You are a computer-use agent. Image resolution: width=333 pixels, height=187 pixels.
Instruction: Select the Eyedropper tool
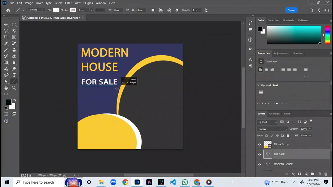click(x=6, y=43)
